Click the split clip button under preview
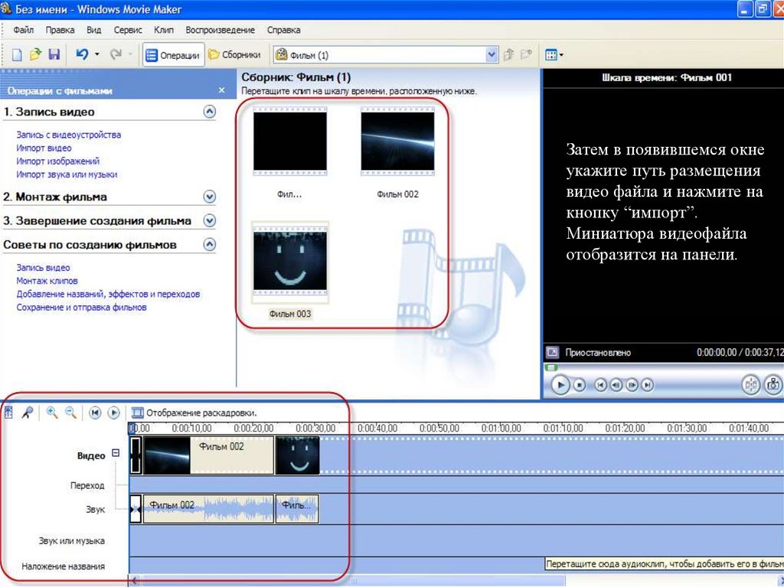The height and width of the screenshot is (587, 784). (x=750, y=386)
